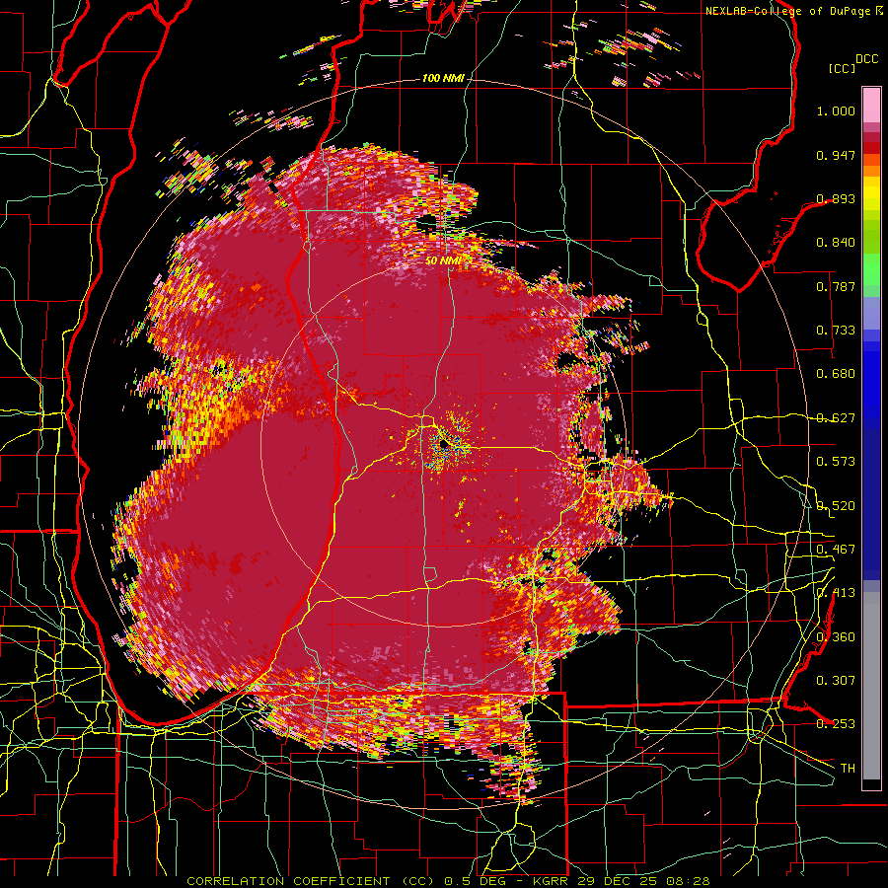Click the '0.5 DEG' elevation angle text
Screen dimensions: 888x888
pos(475,881)
